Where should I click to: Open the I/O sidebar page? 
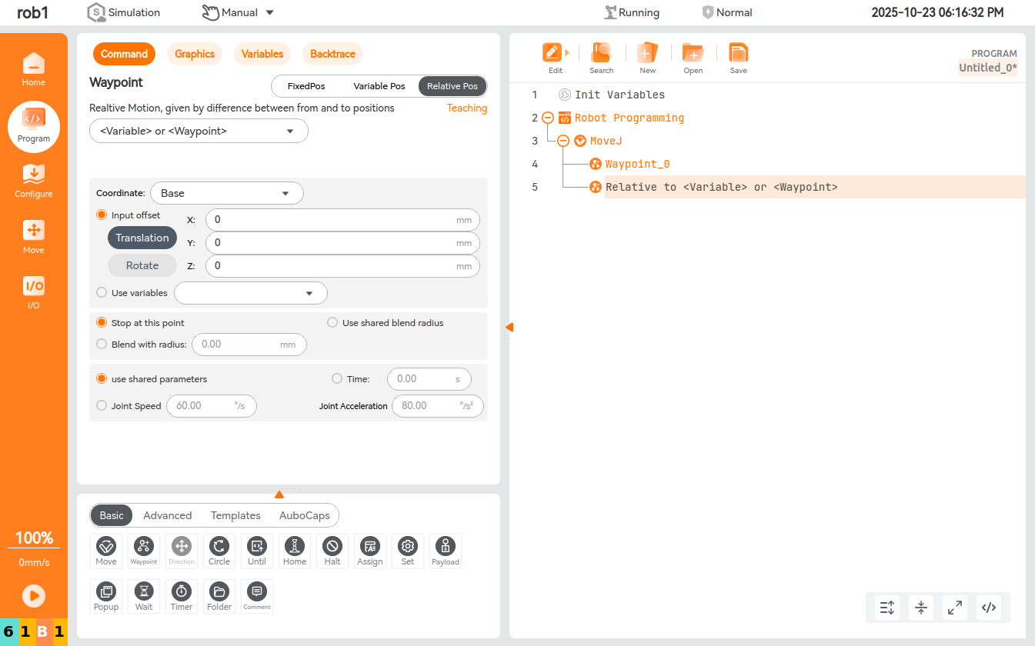click(34, 292)
